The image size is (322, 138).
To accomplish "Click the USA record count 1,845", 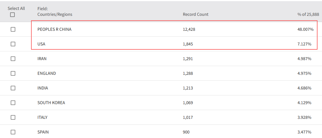I will point(188,44).
